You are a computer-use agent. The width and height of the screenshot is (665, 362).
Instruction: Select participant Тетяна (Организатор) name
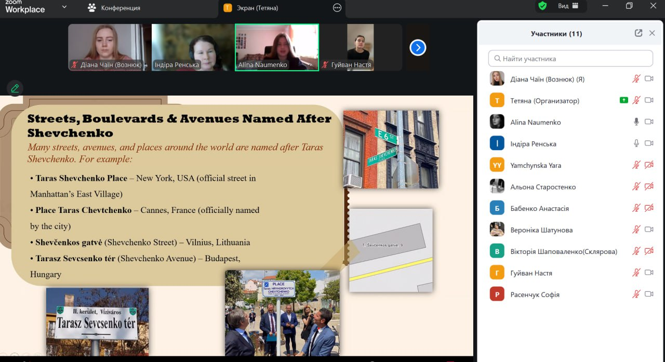(x=544, y=101)
